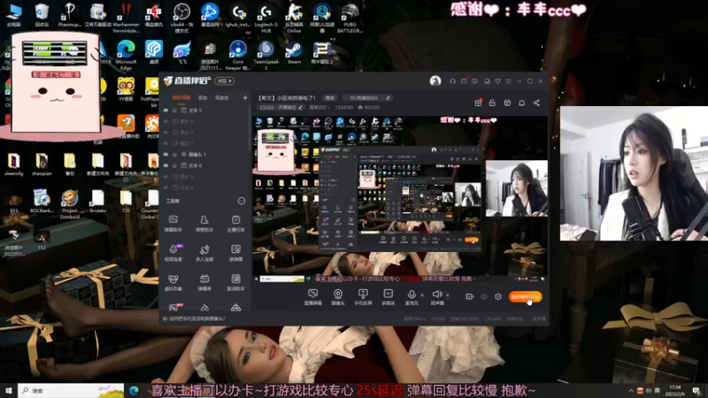Open the customer service headset icon
This screenshot has height=398, width=708.
click(452, 81)
